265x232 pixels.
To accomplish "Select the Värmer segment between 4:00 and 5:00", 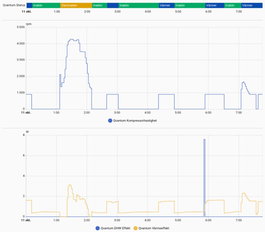I will 166,6.
